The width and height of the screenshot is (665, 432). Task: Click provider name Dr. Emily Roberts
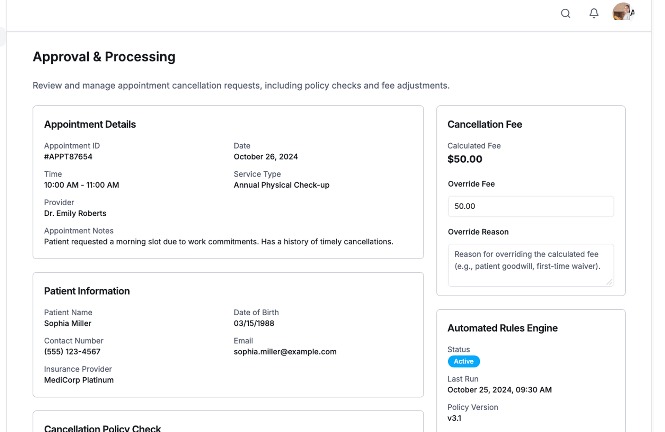click(x=75, y=214)
